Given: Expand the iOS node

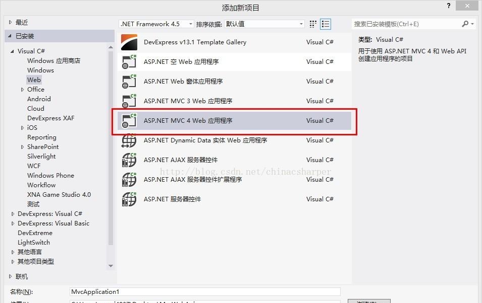Looking at the screenshot, I should (22, 128).
